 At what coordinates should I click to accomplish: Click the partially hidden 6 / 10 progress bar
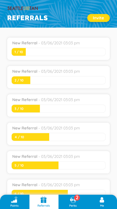pos(59,192)
